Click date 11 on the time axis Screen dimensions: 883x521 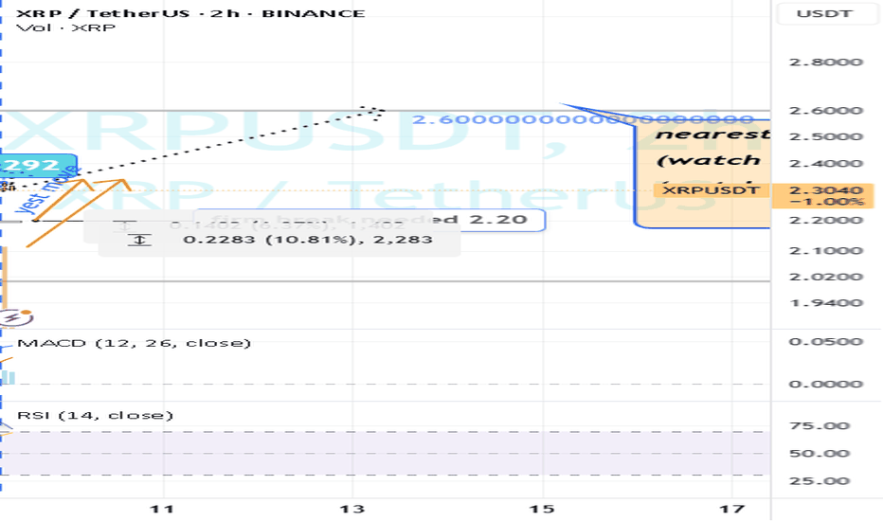pos(162,510)
